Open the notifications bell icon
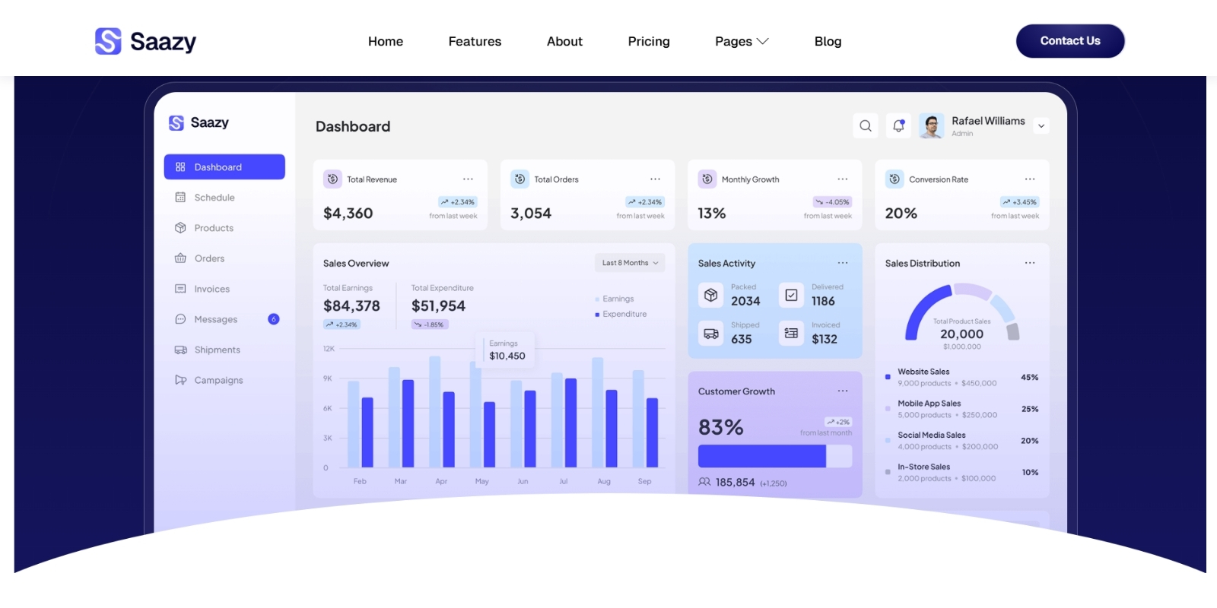This screenshot has height=608, width=1217. coord(898,126)
